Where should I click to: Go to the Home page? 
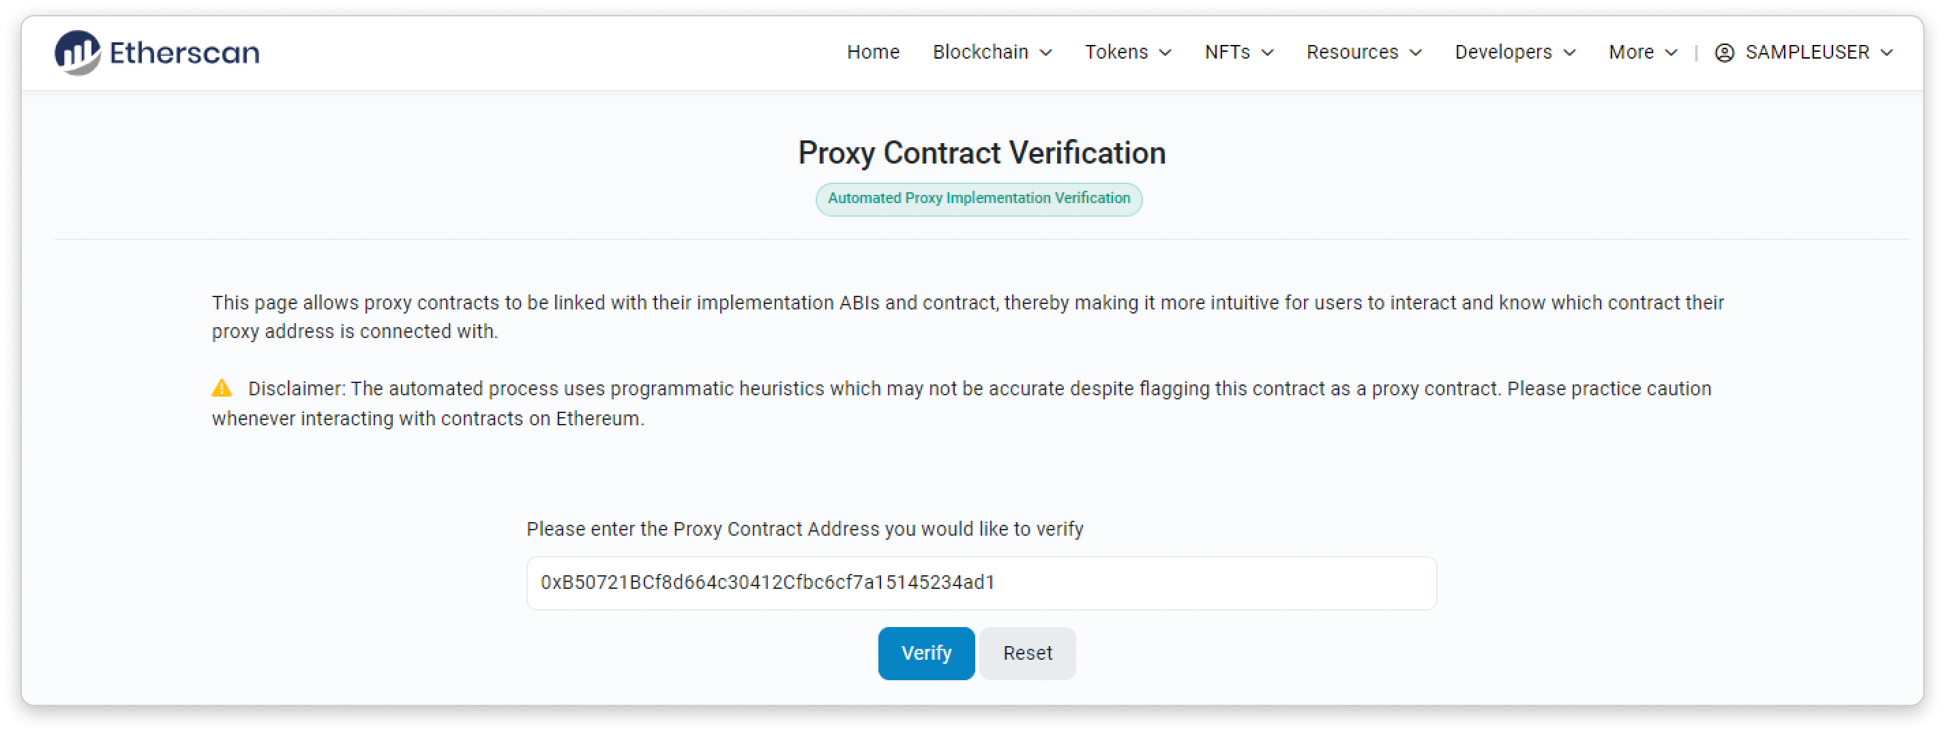pyautogui.click(x=873, y=52)
